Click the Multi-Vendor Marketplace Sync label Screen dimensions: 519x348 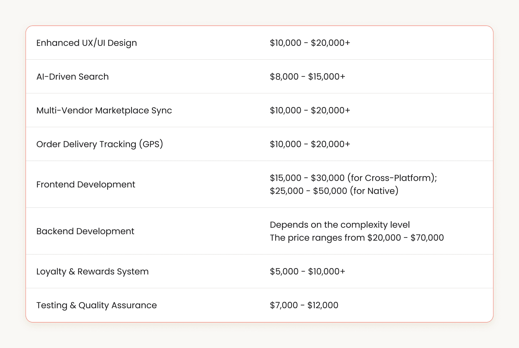(x=104, y=110)
